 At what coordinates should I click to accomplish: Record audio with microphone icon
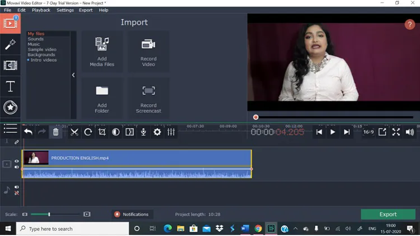(143, 132)
